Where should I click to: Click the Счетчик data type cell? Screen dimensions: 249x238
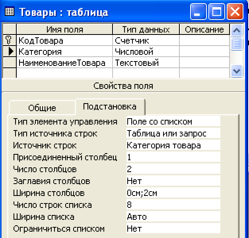146,40
